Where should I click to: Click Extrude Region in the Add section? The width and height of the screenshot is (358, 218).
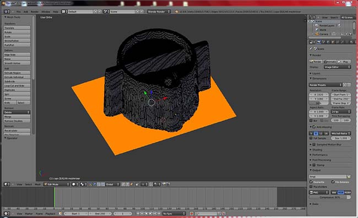click(x=17, y=73)
